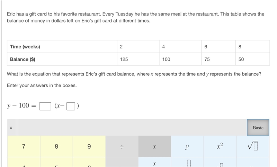Click the answer box inside the parentheses
277x167 pixels.
point(71,106)
